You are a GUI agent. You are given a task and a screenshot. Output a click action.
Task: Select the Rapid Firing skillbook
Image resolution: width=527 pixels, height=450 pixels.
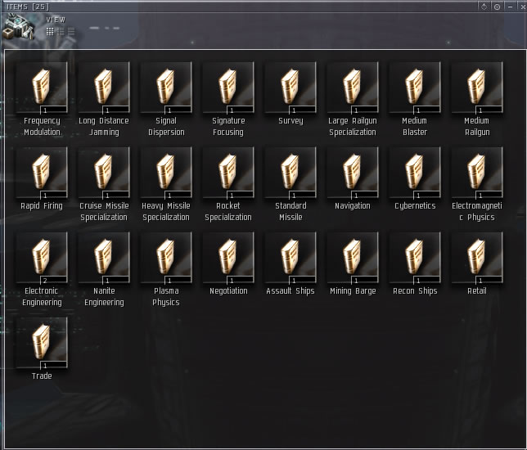pos(42,173)
